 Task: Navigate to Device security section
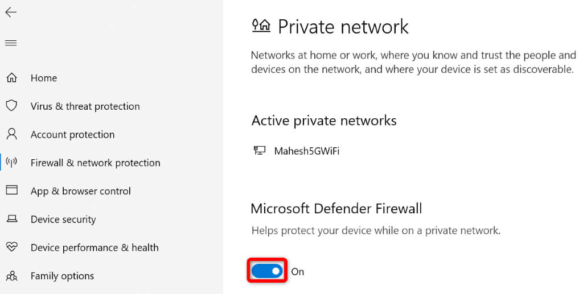[63, 220]
